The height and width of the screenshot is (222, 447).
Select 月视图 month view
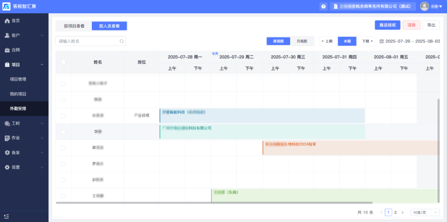click(302, 41)
